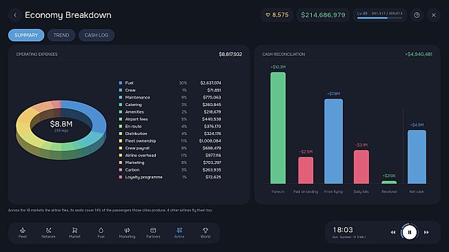449x252 pixels.
Task: Pause the game clock
Action: coord(410,232)
